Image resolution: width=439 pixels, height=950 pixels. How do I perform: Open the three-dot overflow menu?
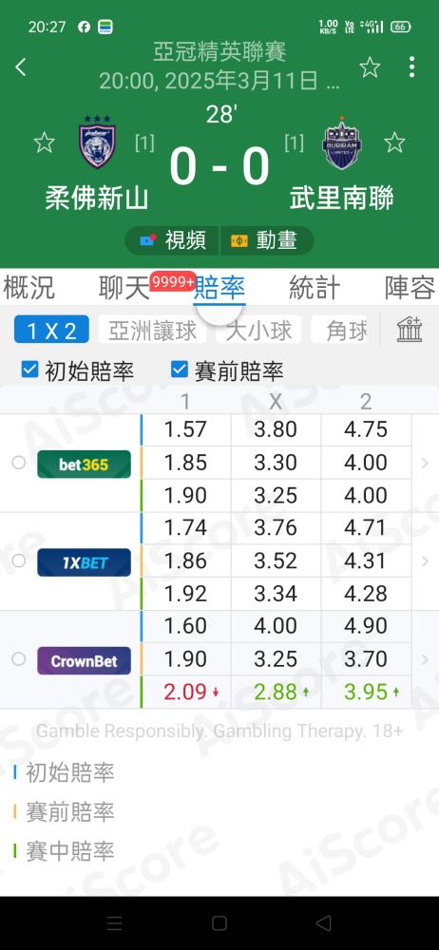pos(411,66)
